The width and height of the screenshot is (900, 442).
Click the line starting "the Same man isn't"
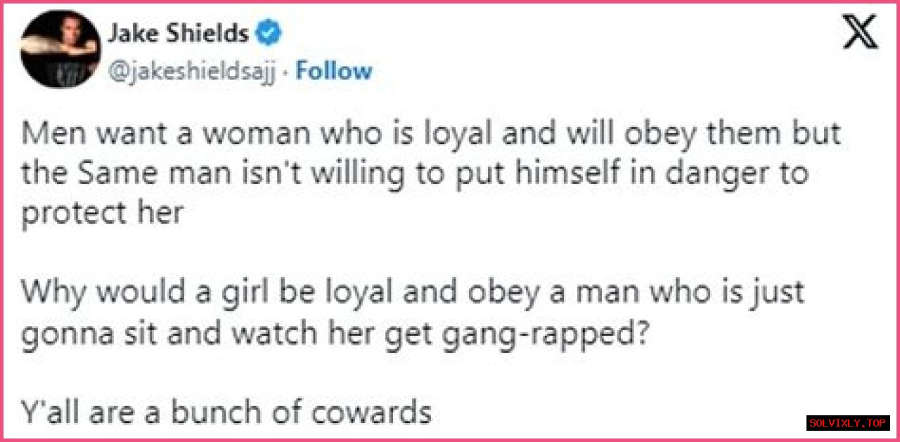coord(415,174)
